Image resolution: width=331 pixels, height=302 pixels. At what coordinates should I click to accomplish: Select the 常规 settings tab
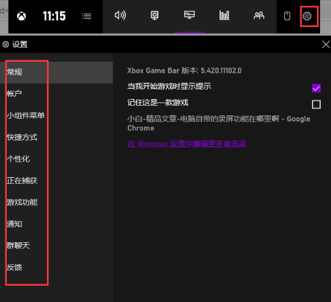pos(56,73)
